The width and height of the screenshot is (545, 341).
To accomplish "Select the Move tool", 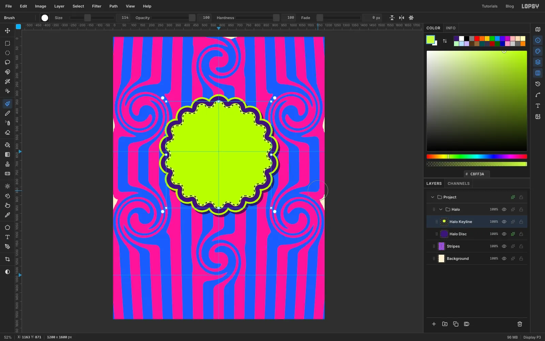I will click(7, 31).
